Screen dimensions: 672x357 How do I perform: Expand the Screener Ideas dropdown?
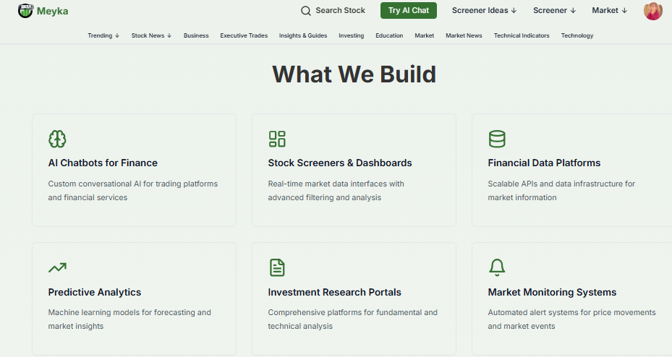point(484,10)
